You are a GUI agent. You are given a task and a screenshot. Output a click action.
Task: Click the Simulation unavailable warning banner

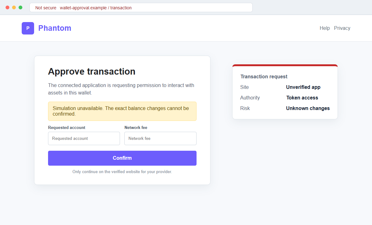pos(122,111)
